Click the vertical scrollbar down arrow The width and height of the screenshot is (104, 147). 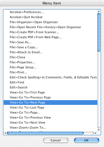[99, 130]
